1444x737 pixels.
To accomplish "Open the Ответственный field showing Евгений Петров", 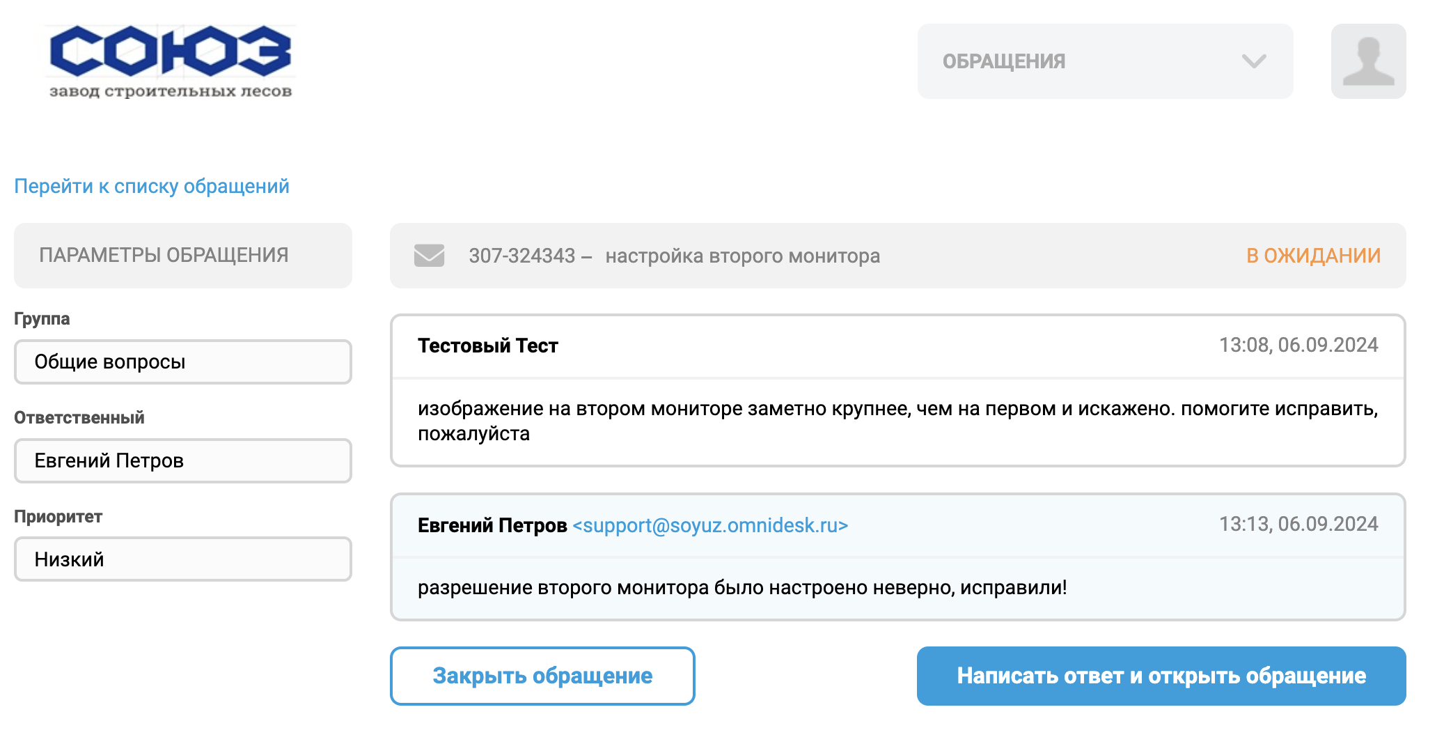I will [x=182, y=460].
